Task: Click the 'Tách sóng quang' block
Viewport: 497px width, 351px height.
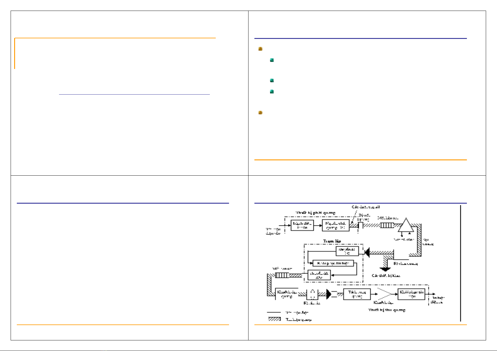Action: pyautogui.click(x=357, y=294)
